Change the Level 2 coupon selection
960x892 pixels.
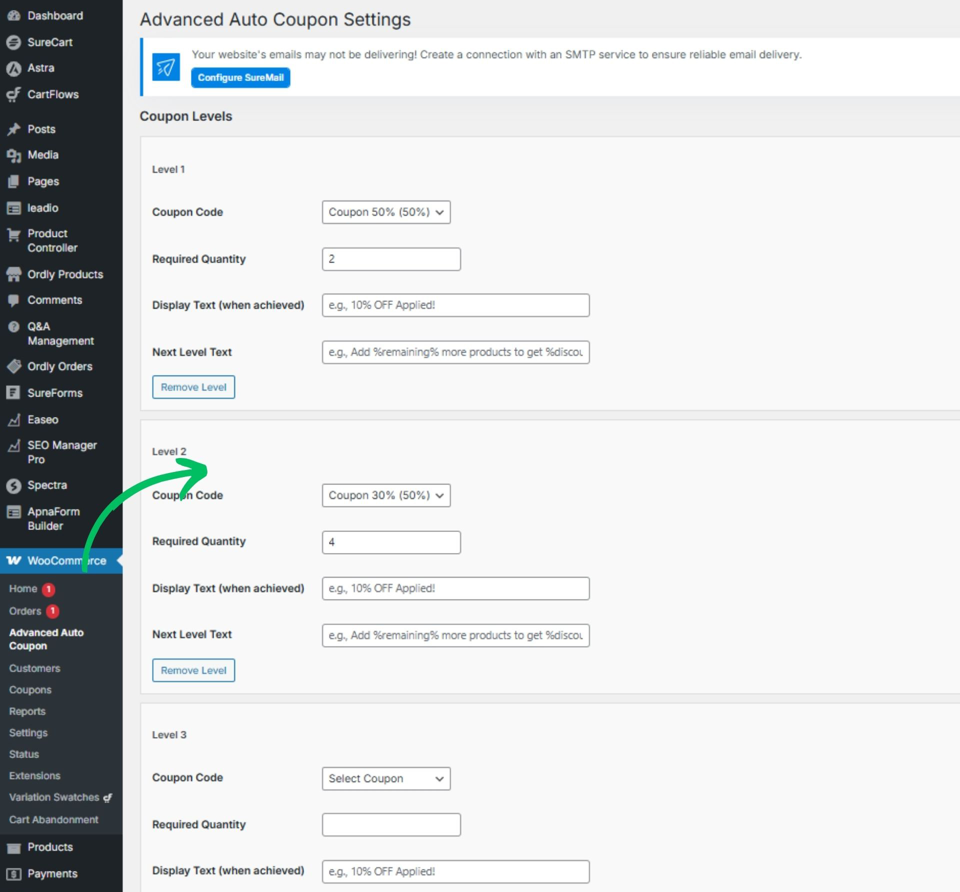[x=386, y=495]
